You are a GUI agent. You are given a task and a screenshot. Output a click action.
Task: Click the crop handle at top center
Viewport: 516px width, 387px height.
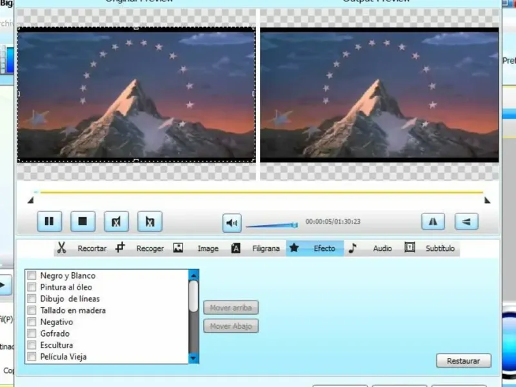pyautogui.click(x=136, y=28)
